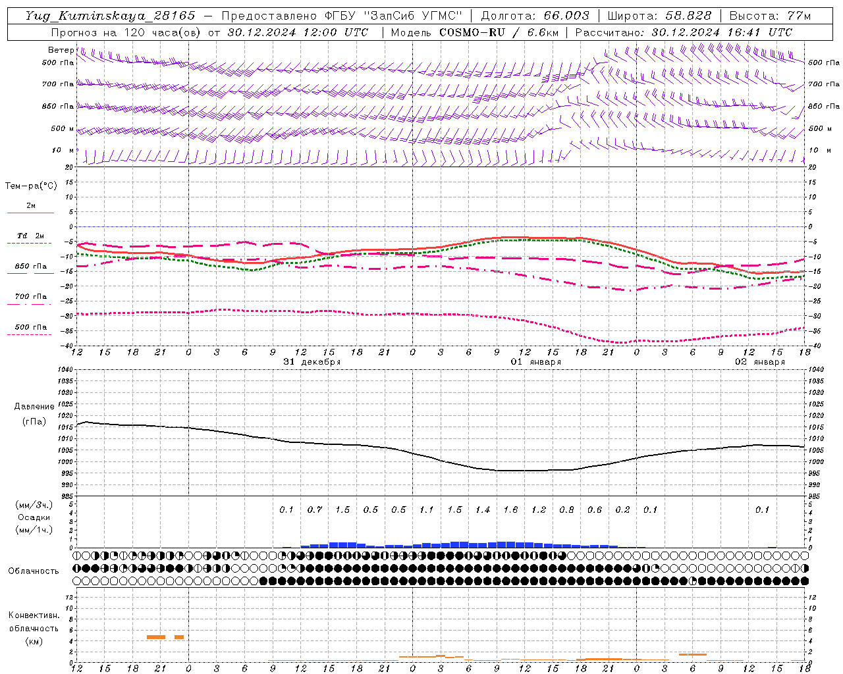Click the 1.2 precipitation value
This screenshot has height=674, width=843.
539,509
